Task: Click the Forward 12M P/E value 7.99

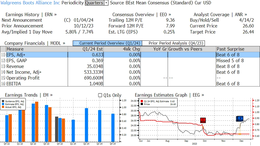Action: (x=170, y=26)
